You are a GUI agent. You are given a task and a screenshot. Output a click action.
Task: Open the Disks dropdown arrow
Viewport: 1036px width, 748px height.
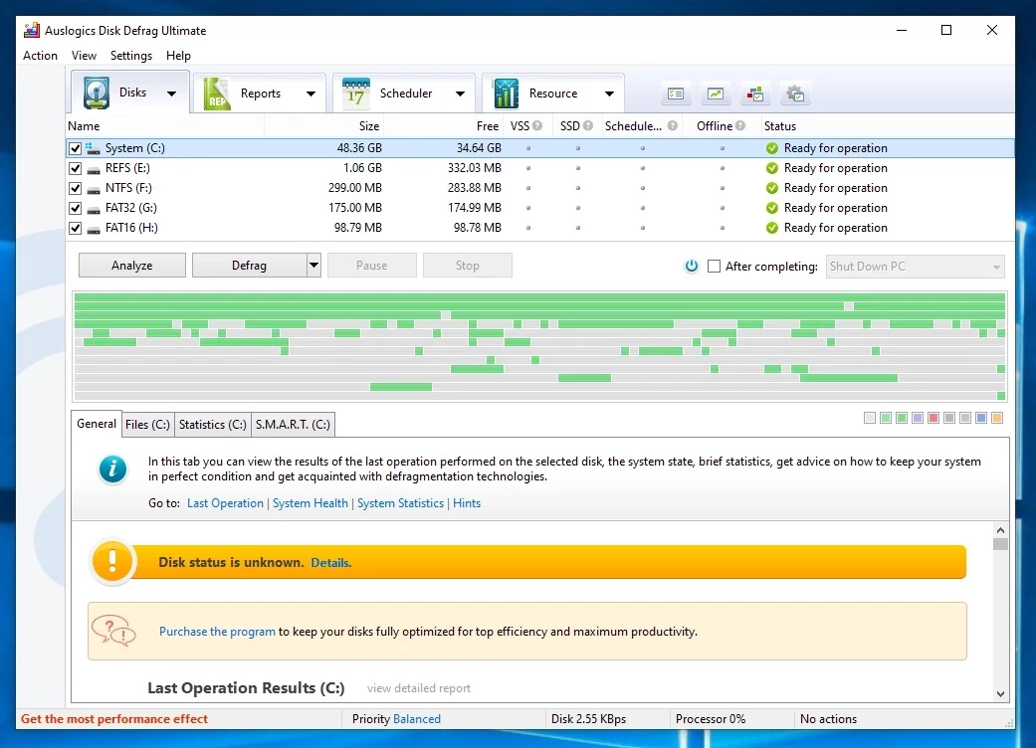(171, 93)
